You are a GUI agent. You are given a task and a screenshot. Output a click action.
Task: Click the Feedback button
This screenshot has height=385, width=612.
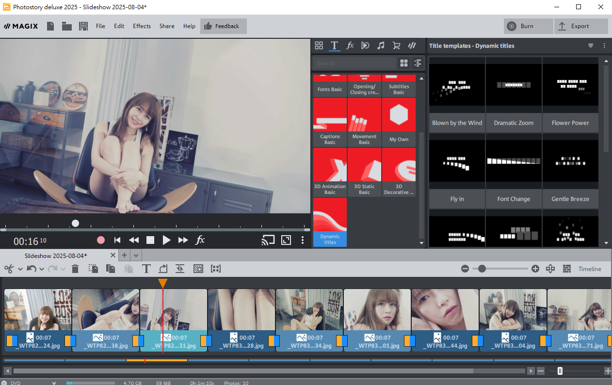click(x=224, y=26)
